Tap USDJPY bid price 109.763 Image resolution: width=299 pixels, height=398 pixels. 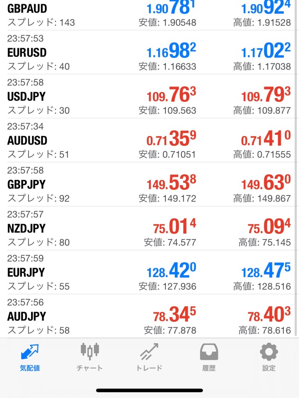(171, 95)
